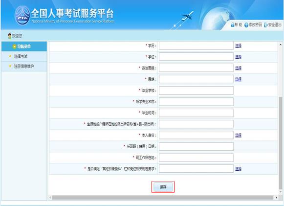Focus the 所学专业名称 input field

(x=196, y=102)
